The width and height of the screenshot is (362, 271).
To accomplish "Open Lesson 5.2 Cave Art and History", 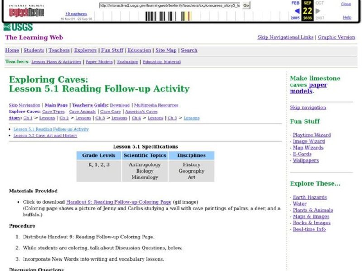I will 45,135.
